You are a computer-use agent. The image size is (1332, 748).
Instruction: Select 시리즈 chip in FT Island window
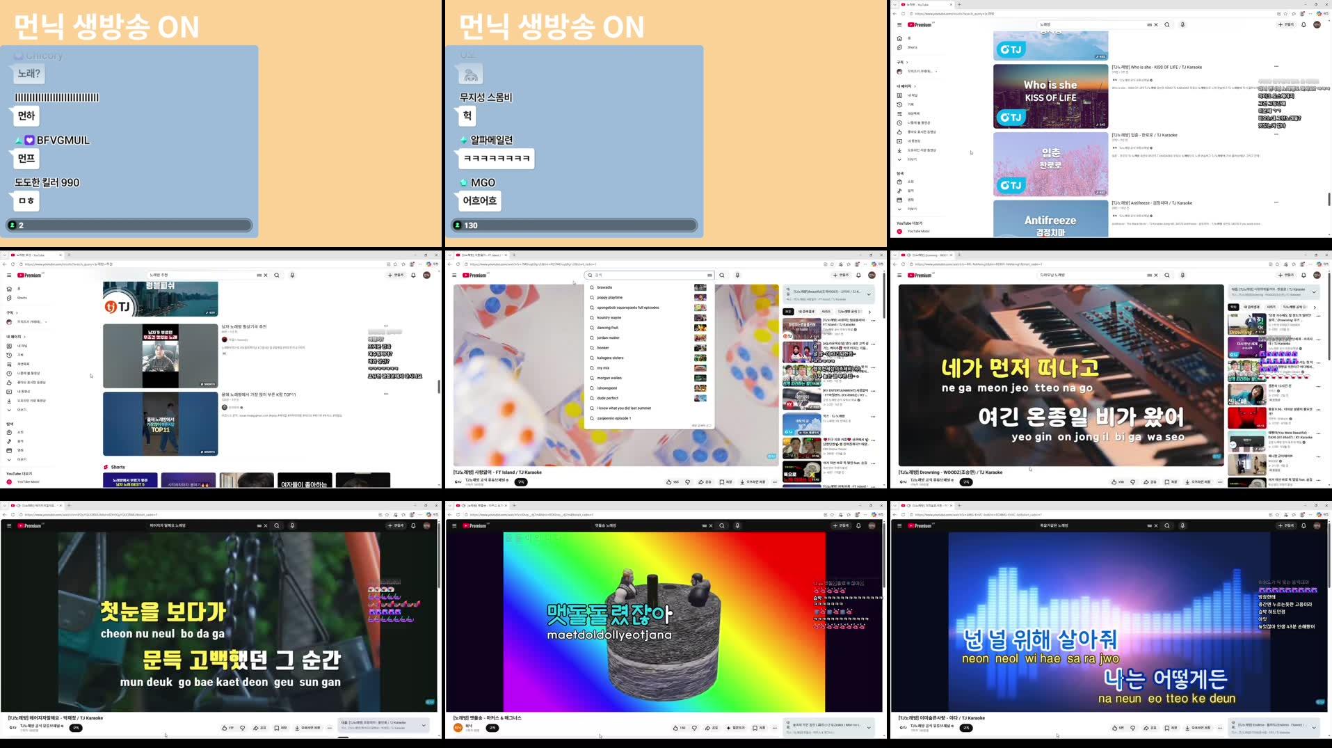coord(826,312)
